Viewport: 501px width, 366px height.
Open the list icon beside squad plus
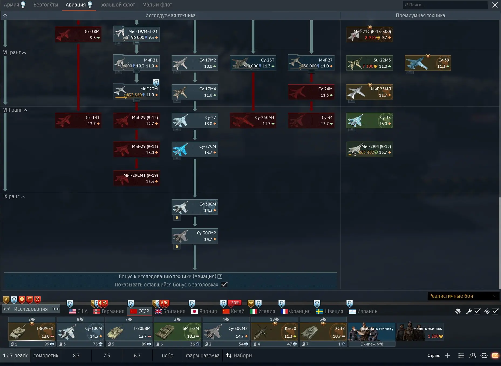pos(461,355)
